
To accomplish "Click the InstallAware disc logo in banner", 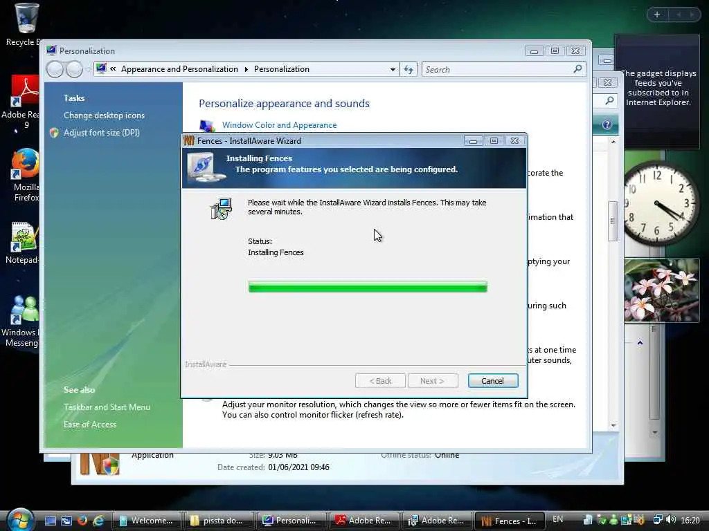I will (205, 167).
